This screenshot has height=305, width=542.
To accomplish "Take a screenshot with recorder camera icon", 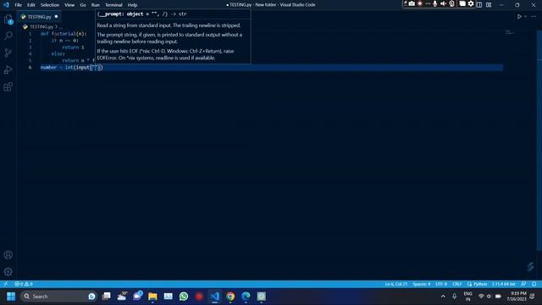I will point(412,3).
